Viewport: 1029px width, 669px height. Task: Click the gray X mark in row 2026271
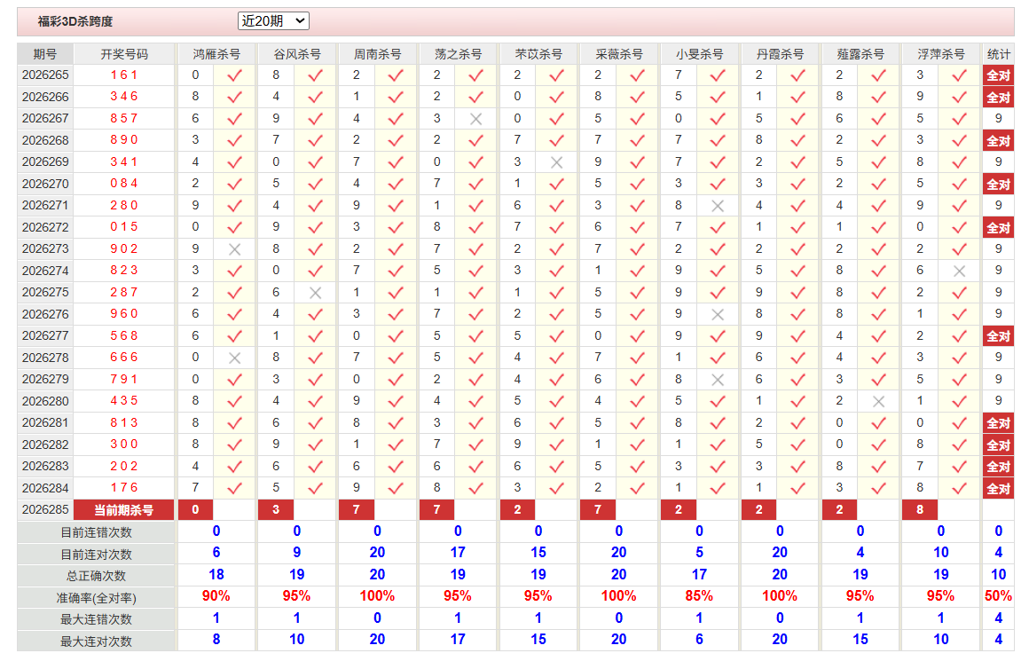(718, 206)
